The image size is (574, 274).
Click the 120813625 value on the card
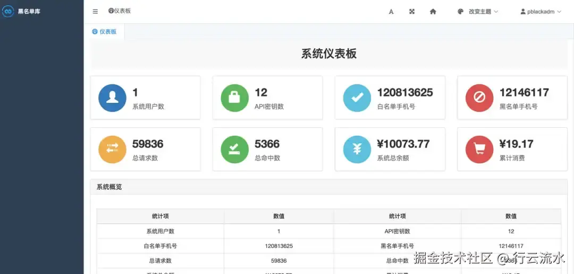pos(405,92)
